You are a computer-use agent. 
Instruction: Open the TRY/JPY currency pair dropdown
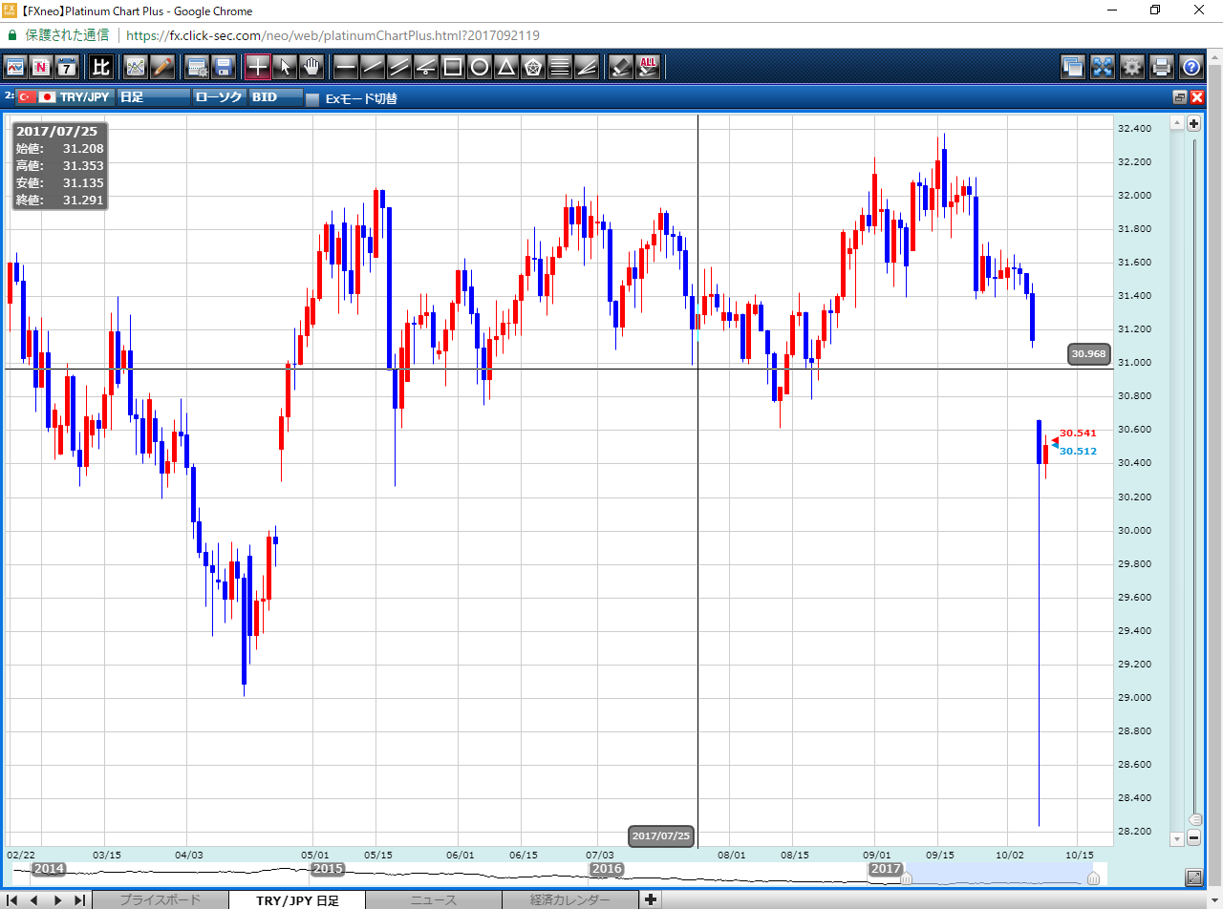[x=76, y=97]
